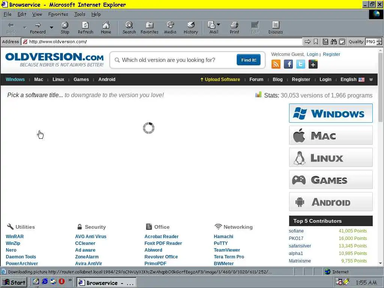This screenshot has height=288, width=384.
Task: Open the Quality PNG combo box
Action: (x=373, y=42)
